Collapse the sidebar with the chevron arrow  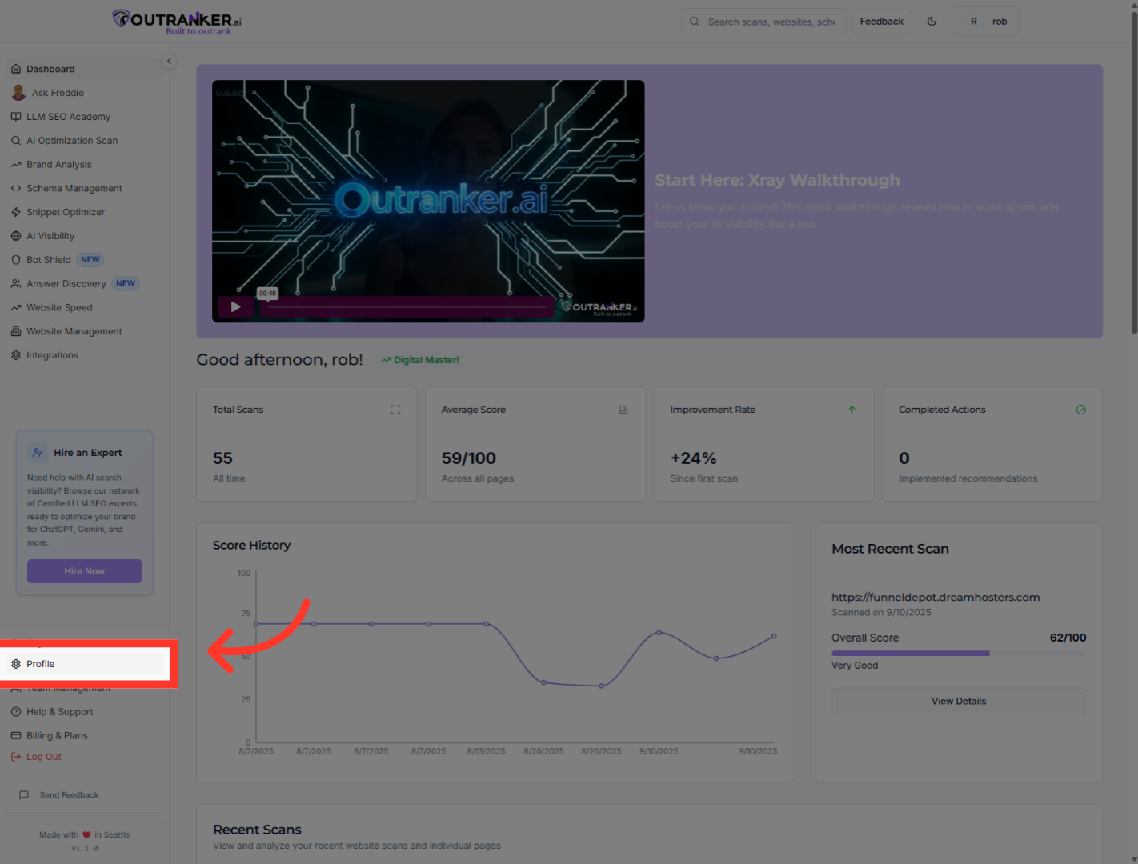click(169, 61)
